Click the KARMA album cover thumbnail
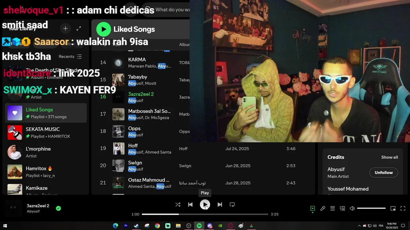The image size is (410, 230). (118, 63)
